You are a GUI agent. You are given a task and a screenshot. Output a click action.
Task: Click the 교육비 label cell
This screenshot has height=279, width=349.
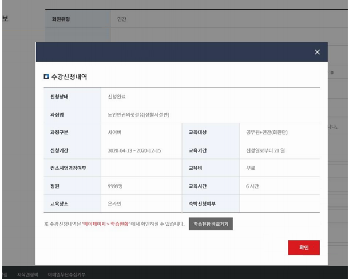click(211, 168)
